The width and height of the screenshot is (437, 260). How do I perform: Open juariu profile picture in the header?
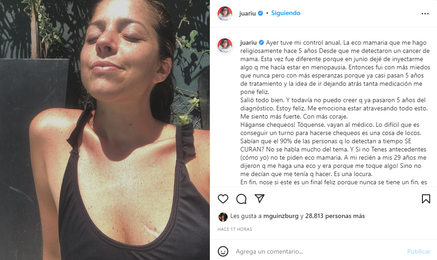point(224,14)
